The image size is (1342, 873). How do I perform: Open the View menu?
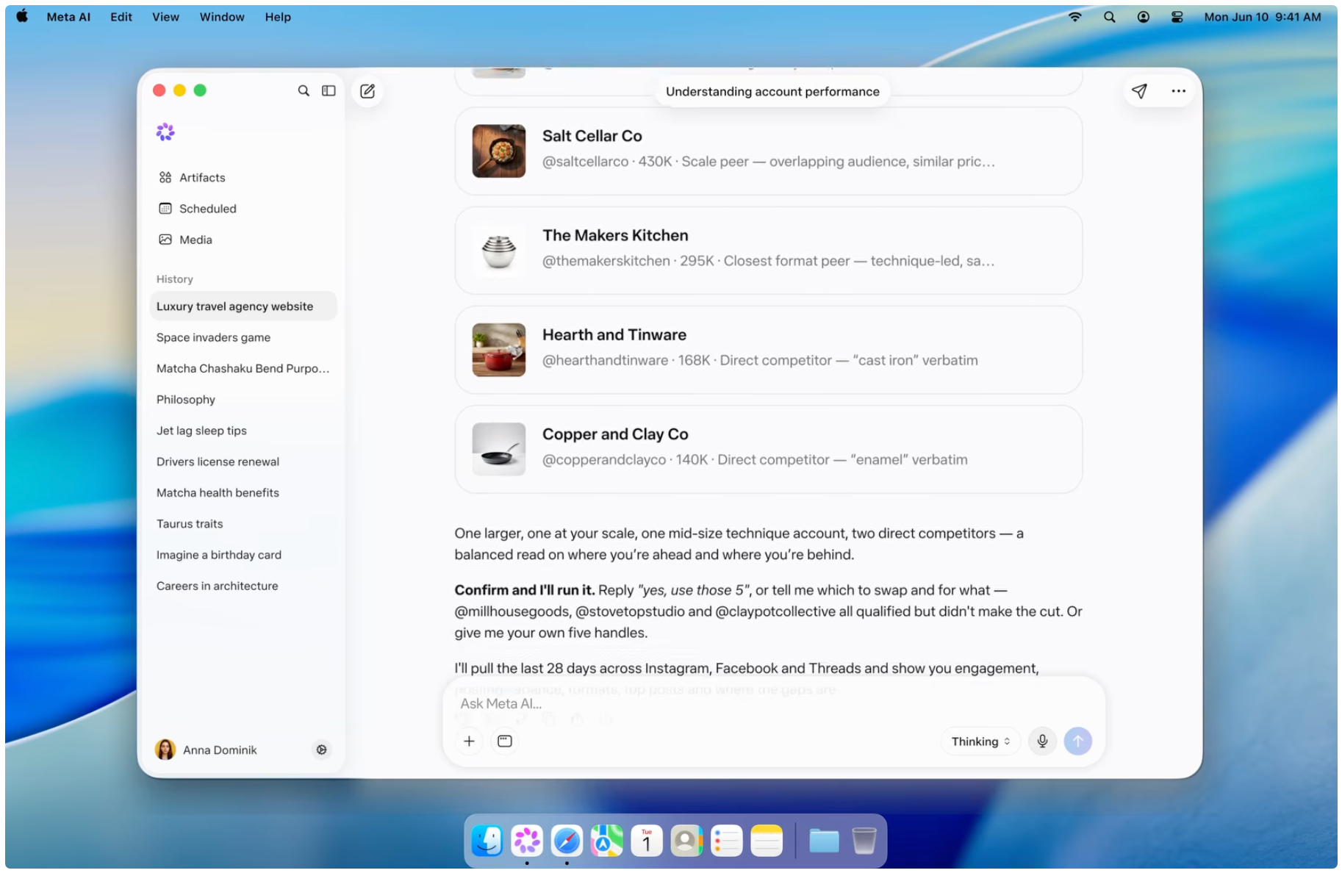[x=165, y=17]
